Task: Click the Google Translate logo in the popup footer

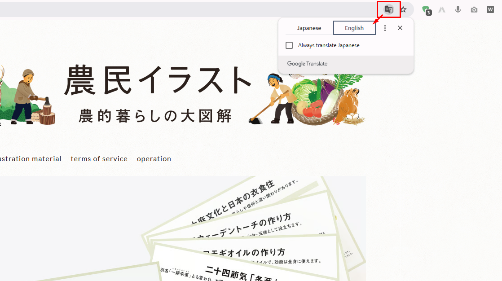Action: [307, 64]
